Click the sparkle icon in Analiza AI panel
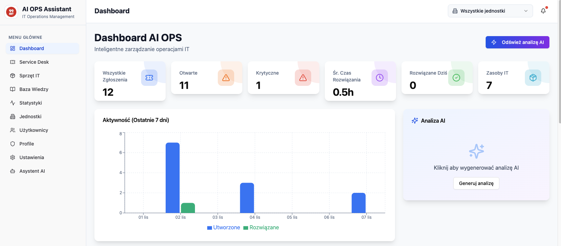Screen dimensions: 561x246 coord(476,151)
